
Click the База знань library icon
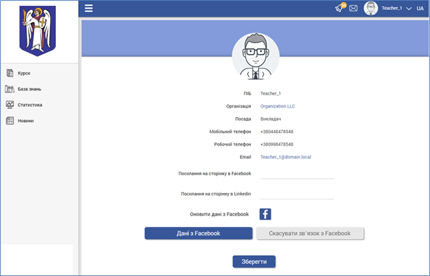point(9,88)
